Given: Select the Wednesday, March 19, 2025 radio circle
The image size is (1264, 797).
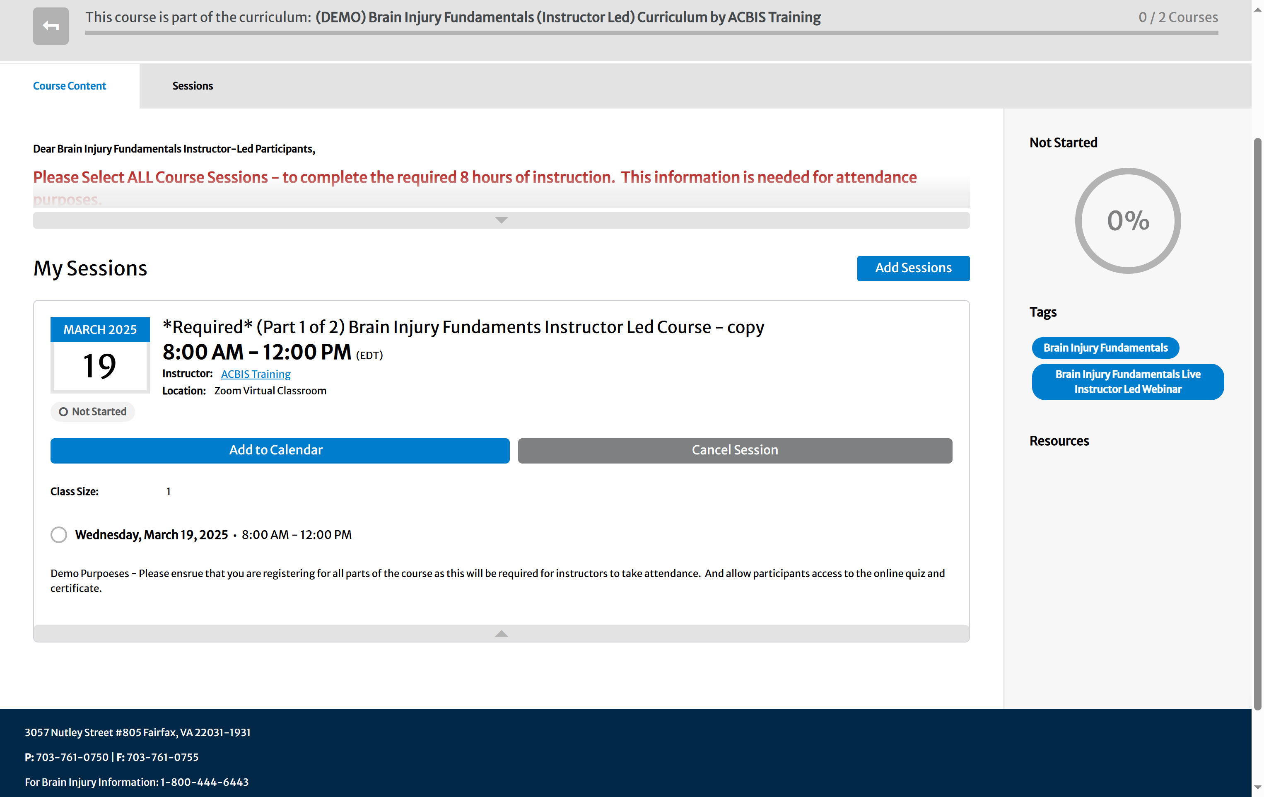Looking at the screenshot, I should click(59, 534).
